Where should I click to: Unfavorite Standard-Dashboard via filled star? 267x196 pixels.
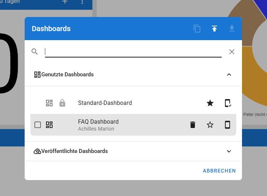click(210, 103)
